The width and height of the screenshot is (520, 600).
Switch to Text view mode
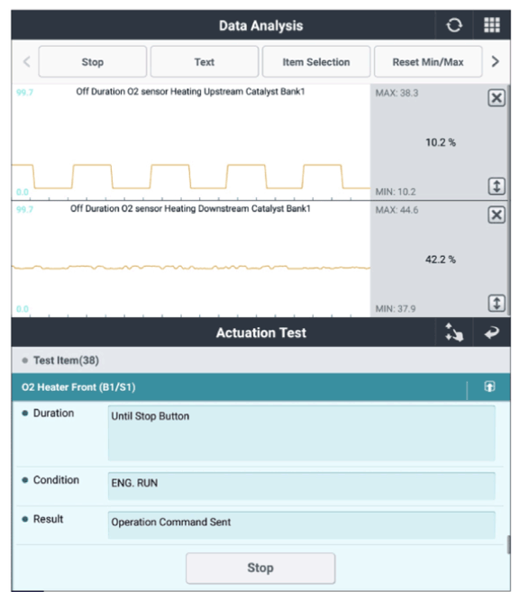point(205,62)
